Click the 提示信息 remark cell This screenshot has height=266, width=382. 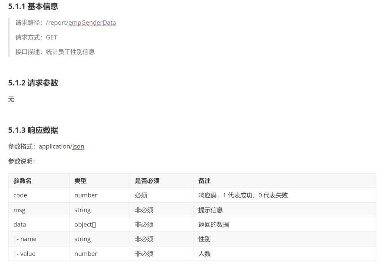210,210
